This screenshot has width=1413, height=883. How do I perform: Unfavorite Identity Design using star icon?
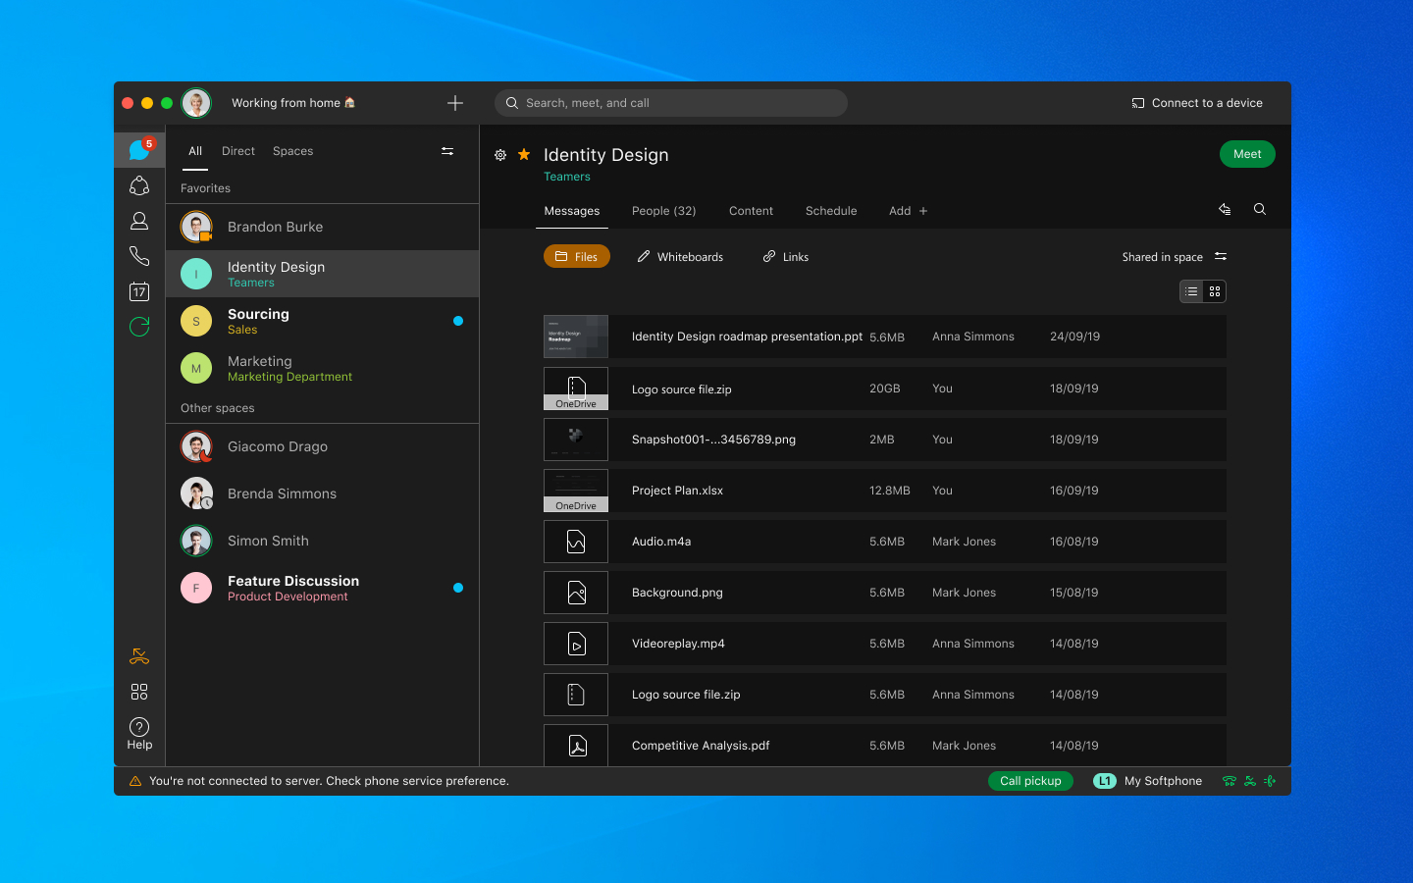[x=524, y=154]
